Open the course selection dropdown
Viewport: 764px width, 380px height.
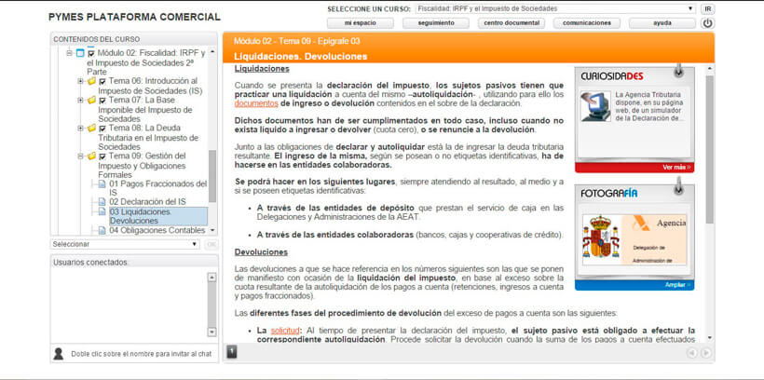coord(555,8)
